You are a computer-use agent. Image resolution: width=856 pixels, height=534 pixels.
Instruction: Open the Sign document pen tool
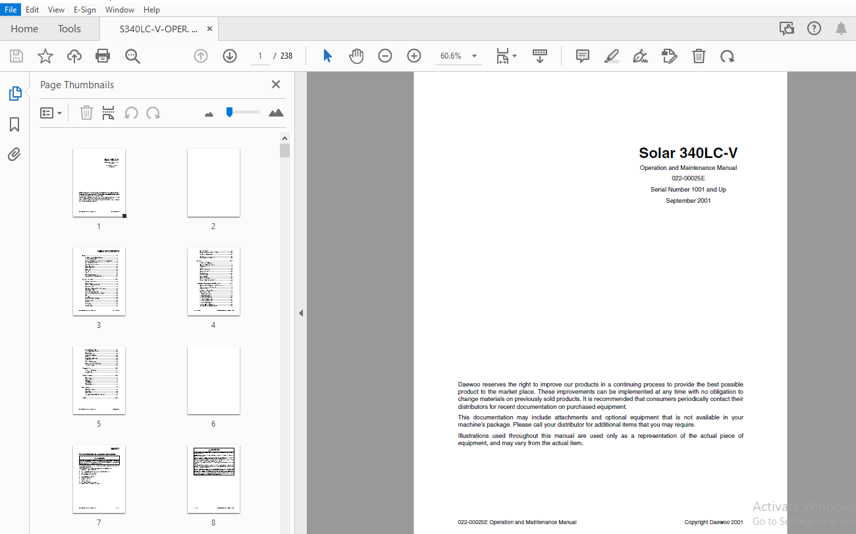click(x=641, y=56)
